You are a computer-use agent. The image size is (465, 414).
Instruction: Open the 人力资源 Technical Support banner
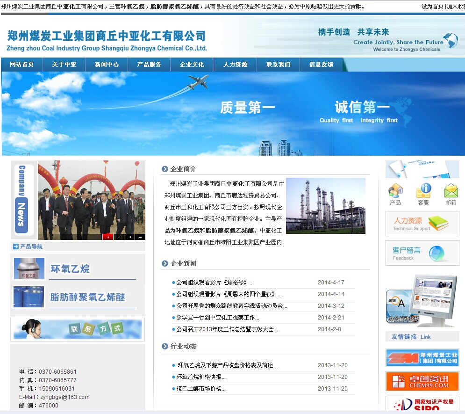click(x=422, y=224)
